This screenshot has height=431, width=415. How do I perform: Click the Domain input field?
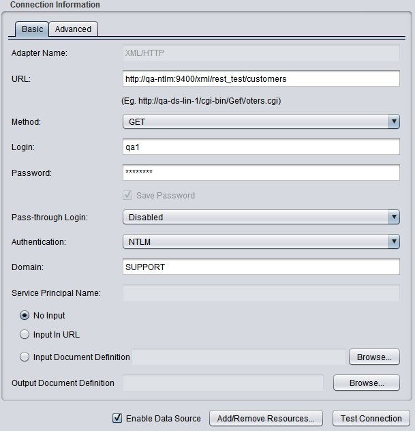[x=260, y=267]
